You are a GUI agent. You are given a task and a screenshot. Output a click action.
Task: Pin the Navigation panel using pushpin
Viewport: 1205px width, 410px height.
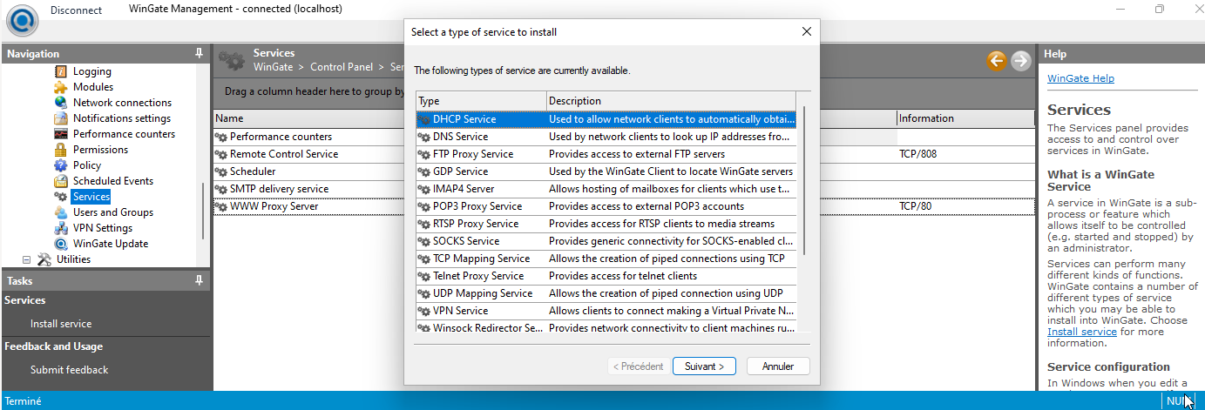point(200,54)
